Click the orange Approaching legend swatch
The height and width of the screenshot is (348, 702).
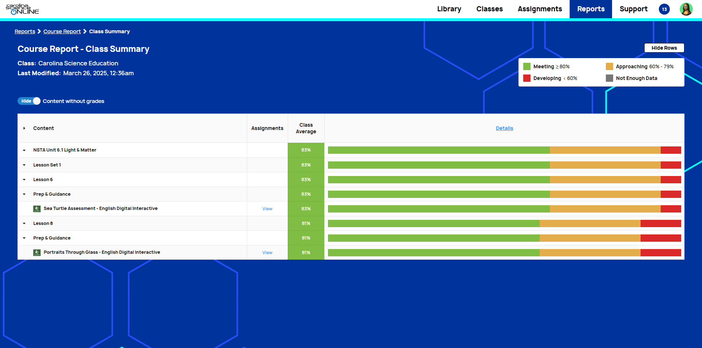point(609,66)
